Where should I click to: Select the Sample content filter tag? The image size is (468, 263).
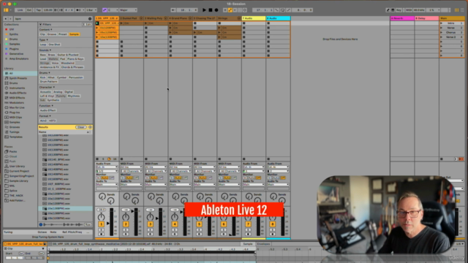pyautogui.click(x=74, y=34)
